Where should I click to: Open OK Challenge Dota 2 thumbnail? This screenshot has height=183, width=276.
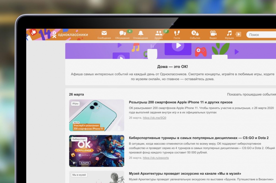(97, 151)
